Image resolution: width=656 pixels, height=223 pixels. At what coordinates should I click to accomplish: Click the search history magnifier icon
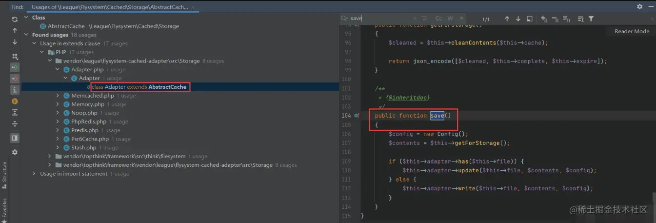coord(345,19)
